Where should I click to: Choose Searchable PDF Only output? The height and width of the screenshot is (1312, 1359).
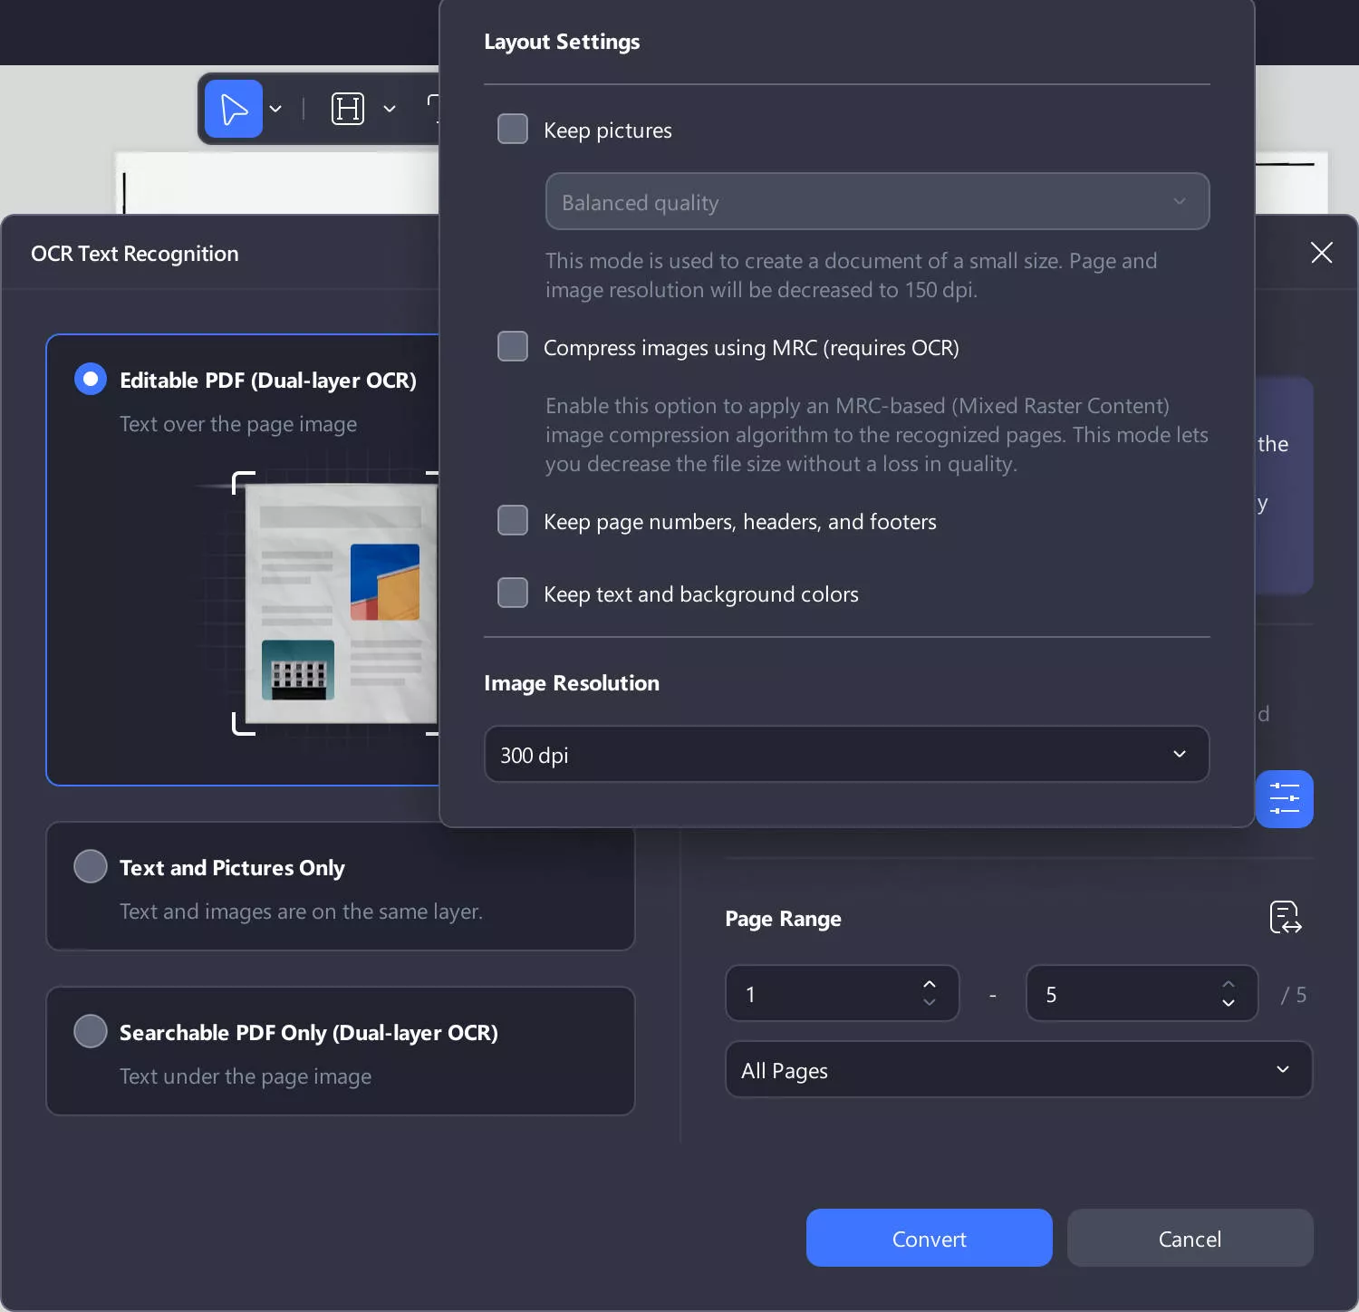coord(90,1030)
